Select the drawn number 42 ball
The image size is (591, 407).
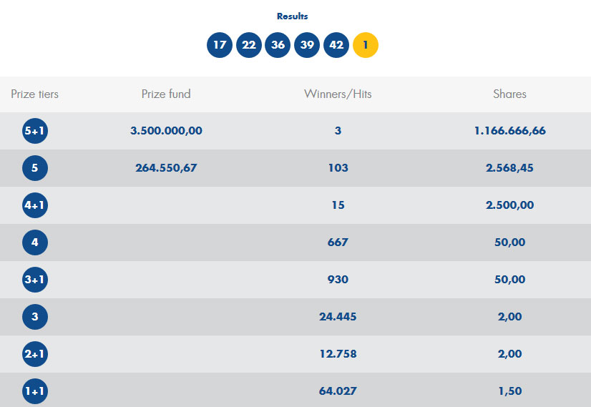click(x=336, y=45)
